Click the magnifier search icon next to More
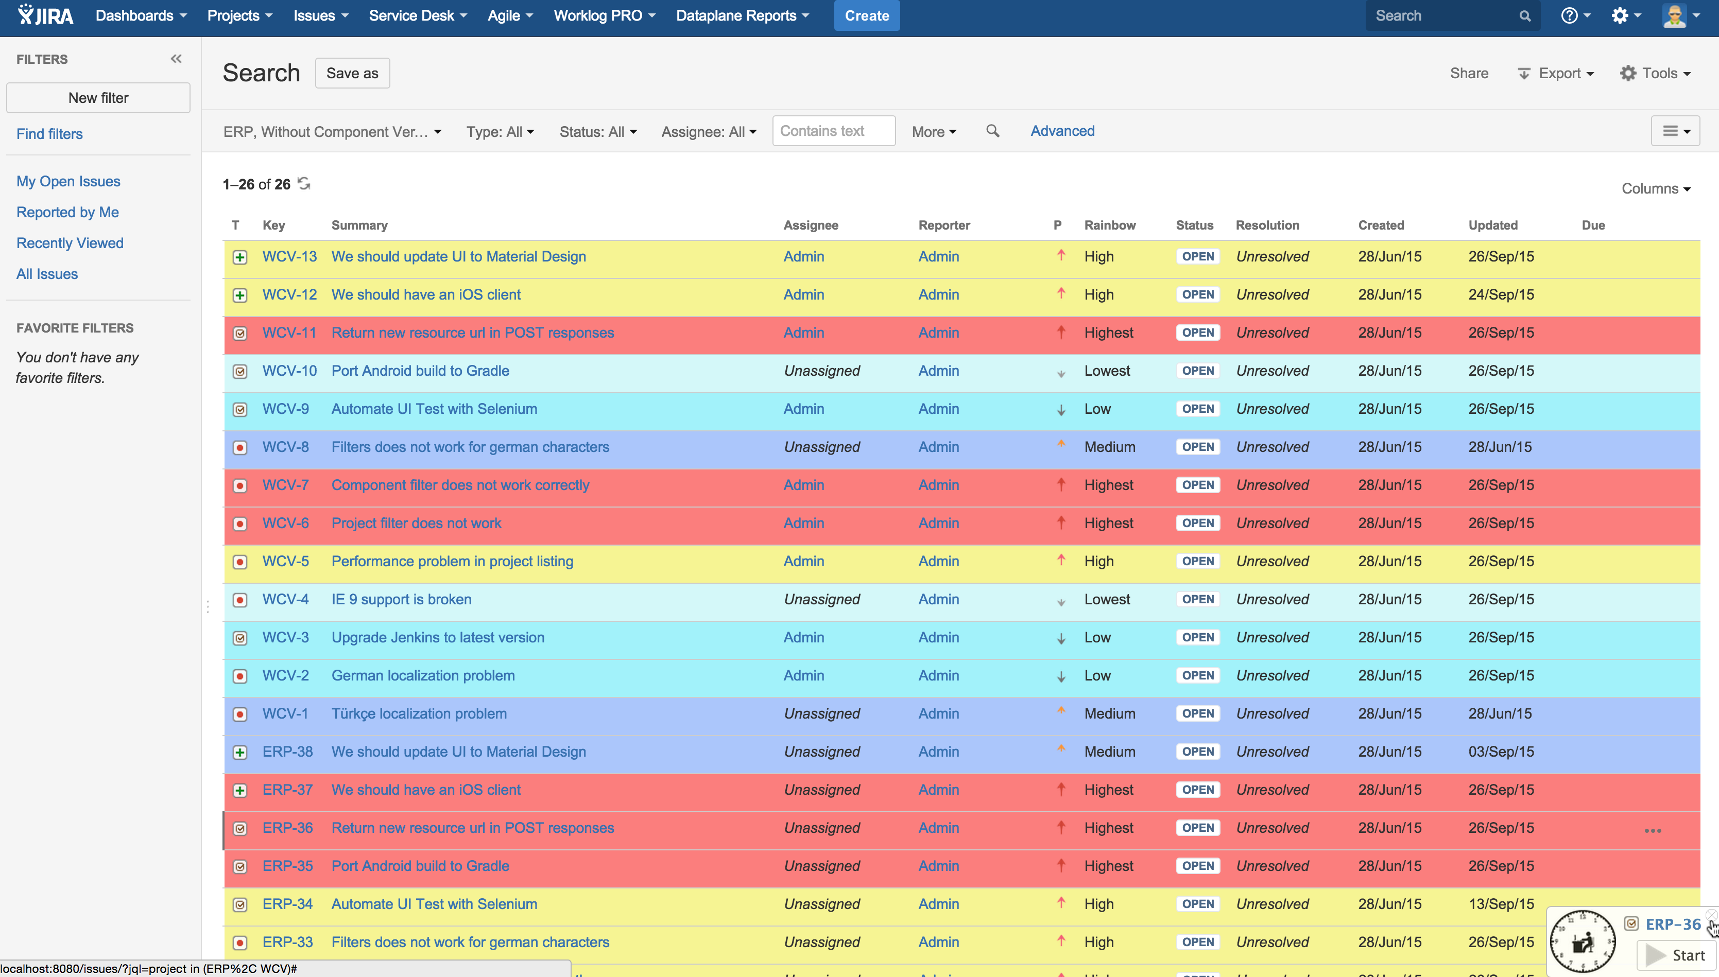The height and width of the screenshot is (977, 1719). (992, 131)
